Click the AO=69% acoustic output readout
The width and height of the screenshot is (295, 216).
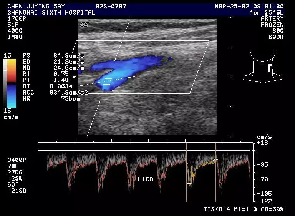pos(272,209)
